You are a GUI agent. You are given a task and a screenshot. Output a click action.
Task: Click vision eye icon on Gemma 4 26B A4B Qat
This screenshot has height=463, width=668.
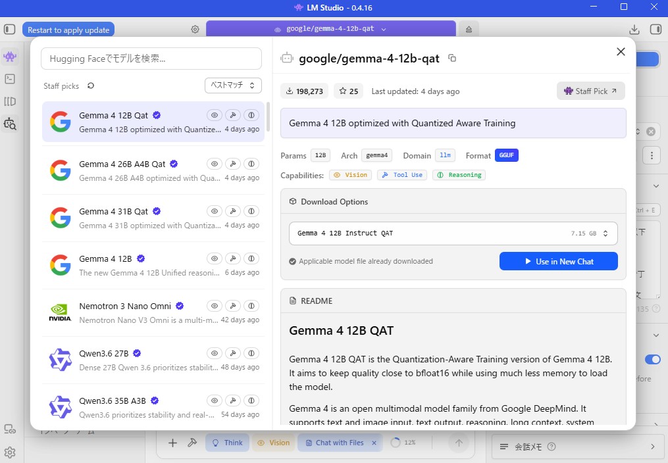point(215,163)
